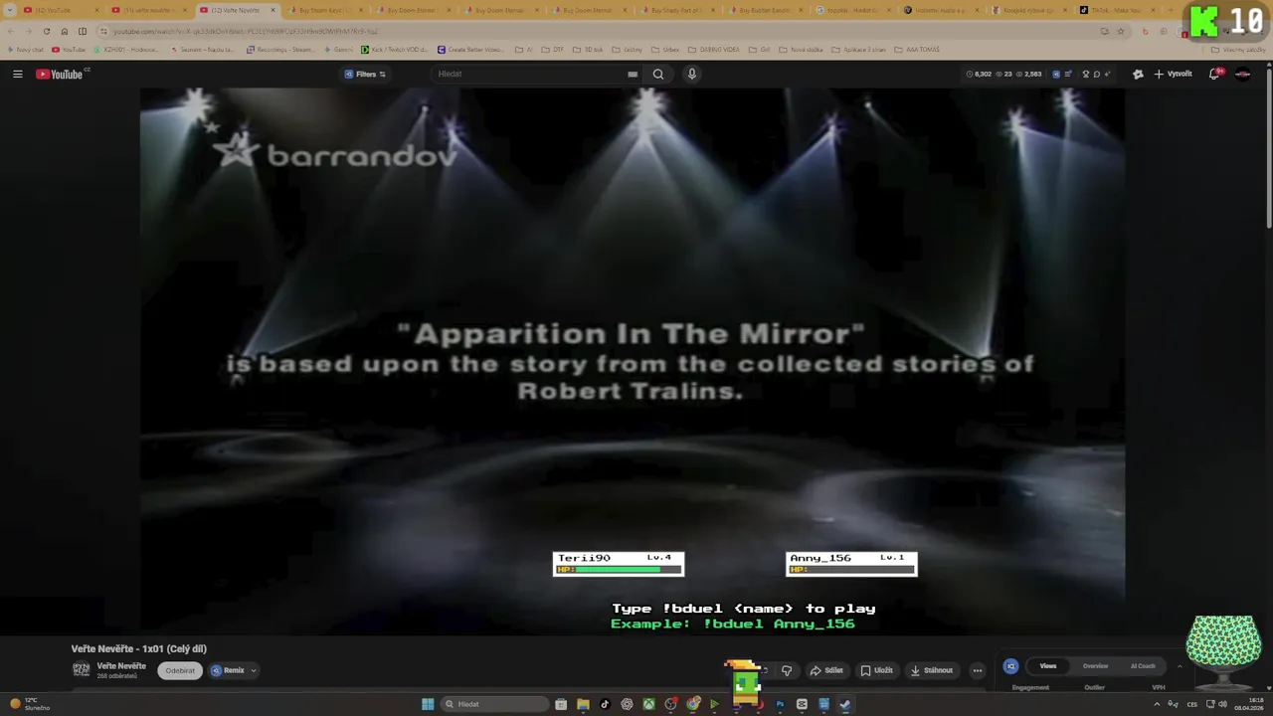Click the views count 8,302 stat

[979, 74]
